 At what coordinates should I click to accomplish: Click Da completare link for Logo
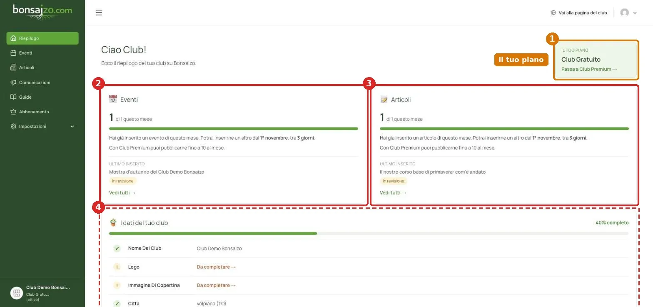tap(217, 267)
